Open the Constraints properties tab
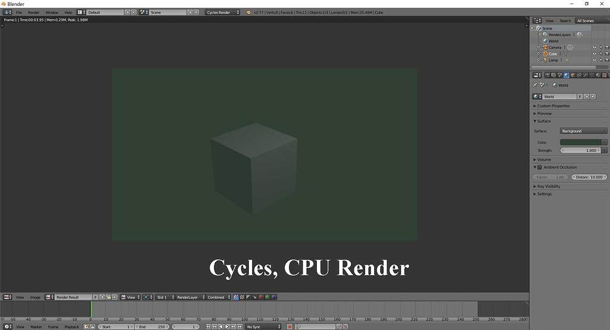The height and width of the screenshot is (330, 610). pyautogui.click(x=579, y=75)
